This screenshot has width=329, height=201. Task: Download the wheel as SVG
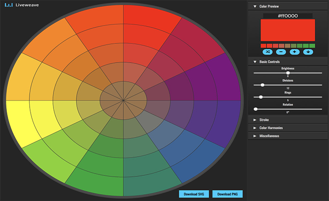[x=194, y=194]
